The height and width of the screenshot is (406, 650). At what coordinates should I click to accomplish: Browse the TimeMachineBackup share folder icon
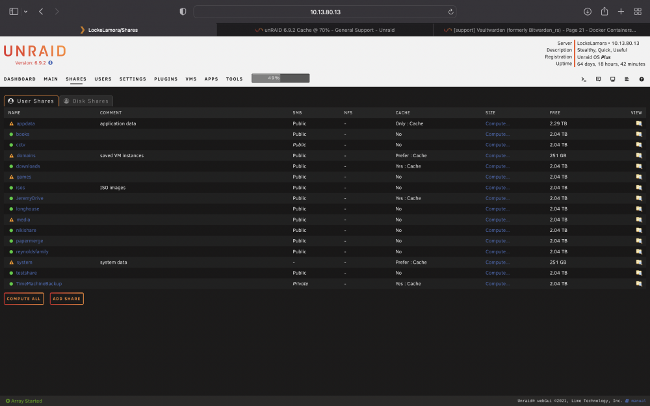coord(639,284)
